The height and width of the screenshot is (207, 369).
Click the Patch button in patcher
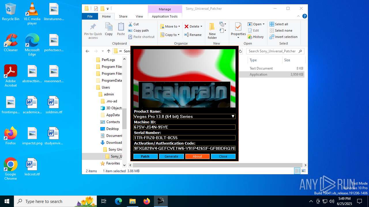tap(145, 156)
